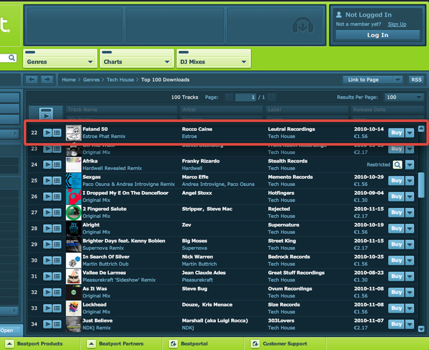Click the Sign Up link

click(397, 24)
